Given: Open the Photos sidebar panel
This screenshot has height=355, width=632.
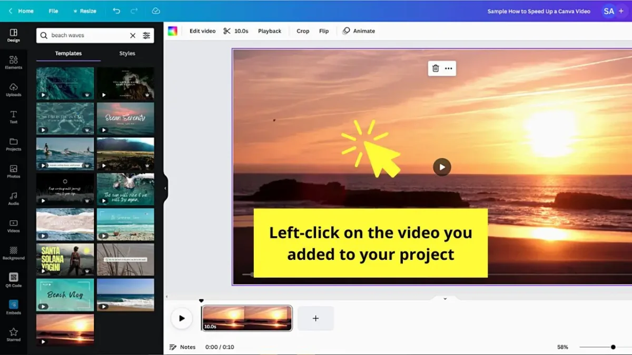Looking at the screenshot, I should [14, 172].
